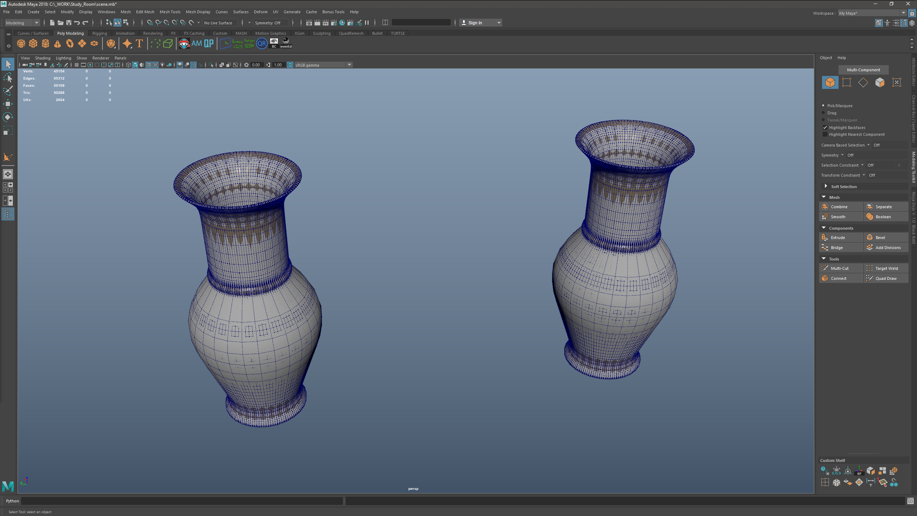
Task: Switch to the Rigging shelf tab
Action: pyautogui.click(x=100, y=33)
